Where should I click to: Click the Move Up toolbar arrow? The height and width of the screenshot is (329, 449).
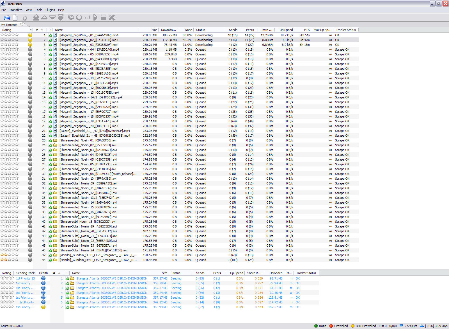click(x=44, y=18)
